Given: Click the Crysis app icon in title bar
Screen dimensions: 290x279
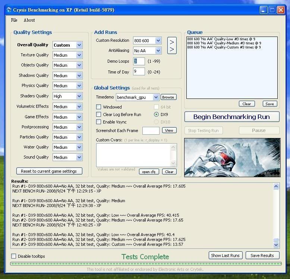Looking at the screenshot, I should [x=9, y=10].
